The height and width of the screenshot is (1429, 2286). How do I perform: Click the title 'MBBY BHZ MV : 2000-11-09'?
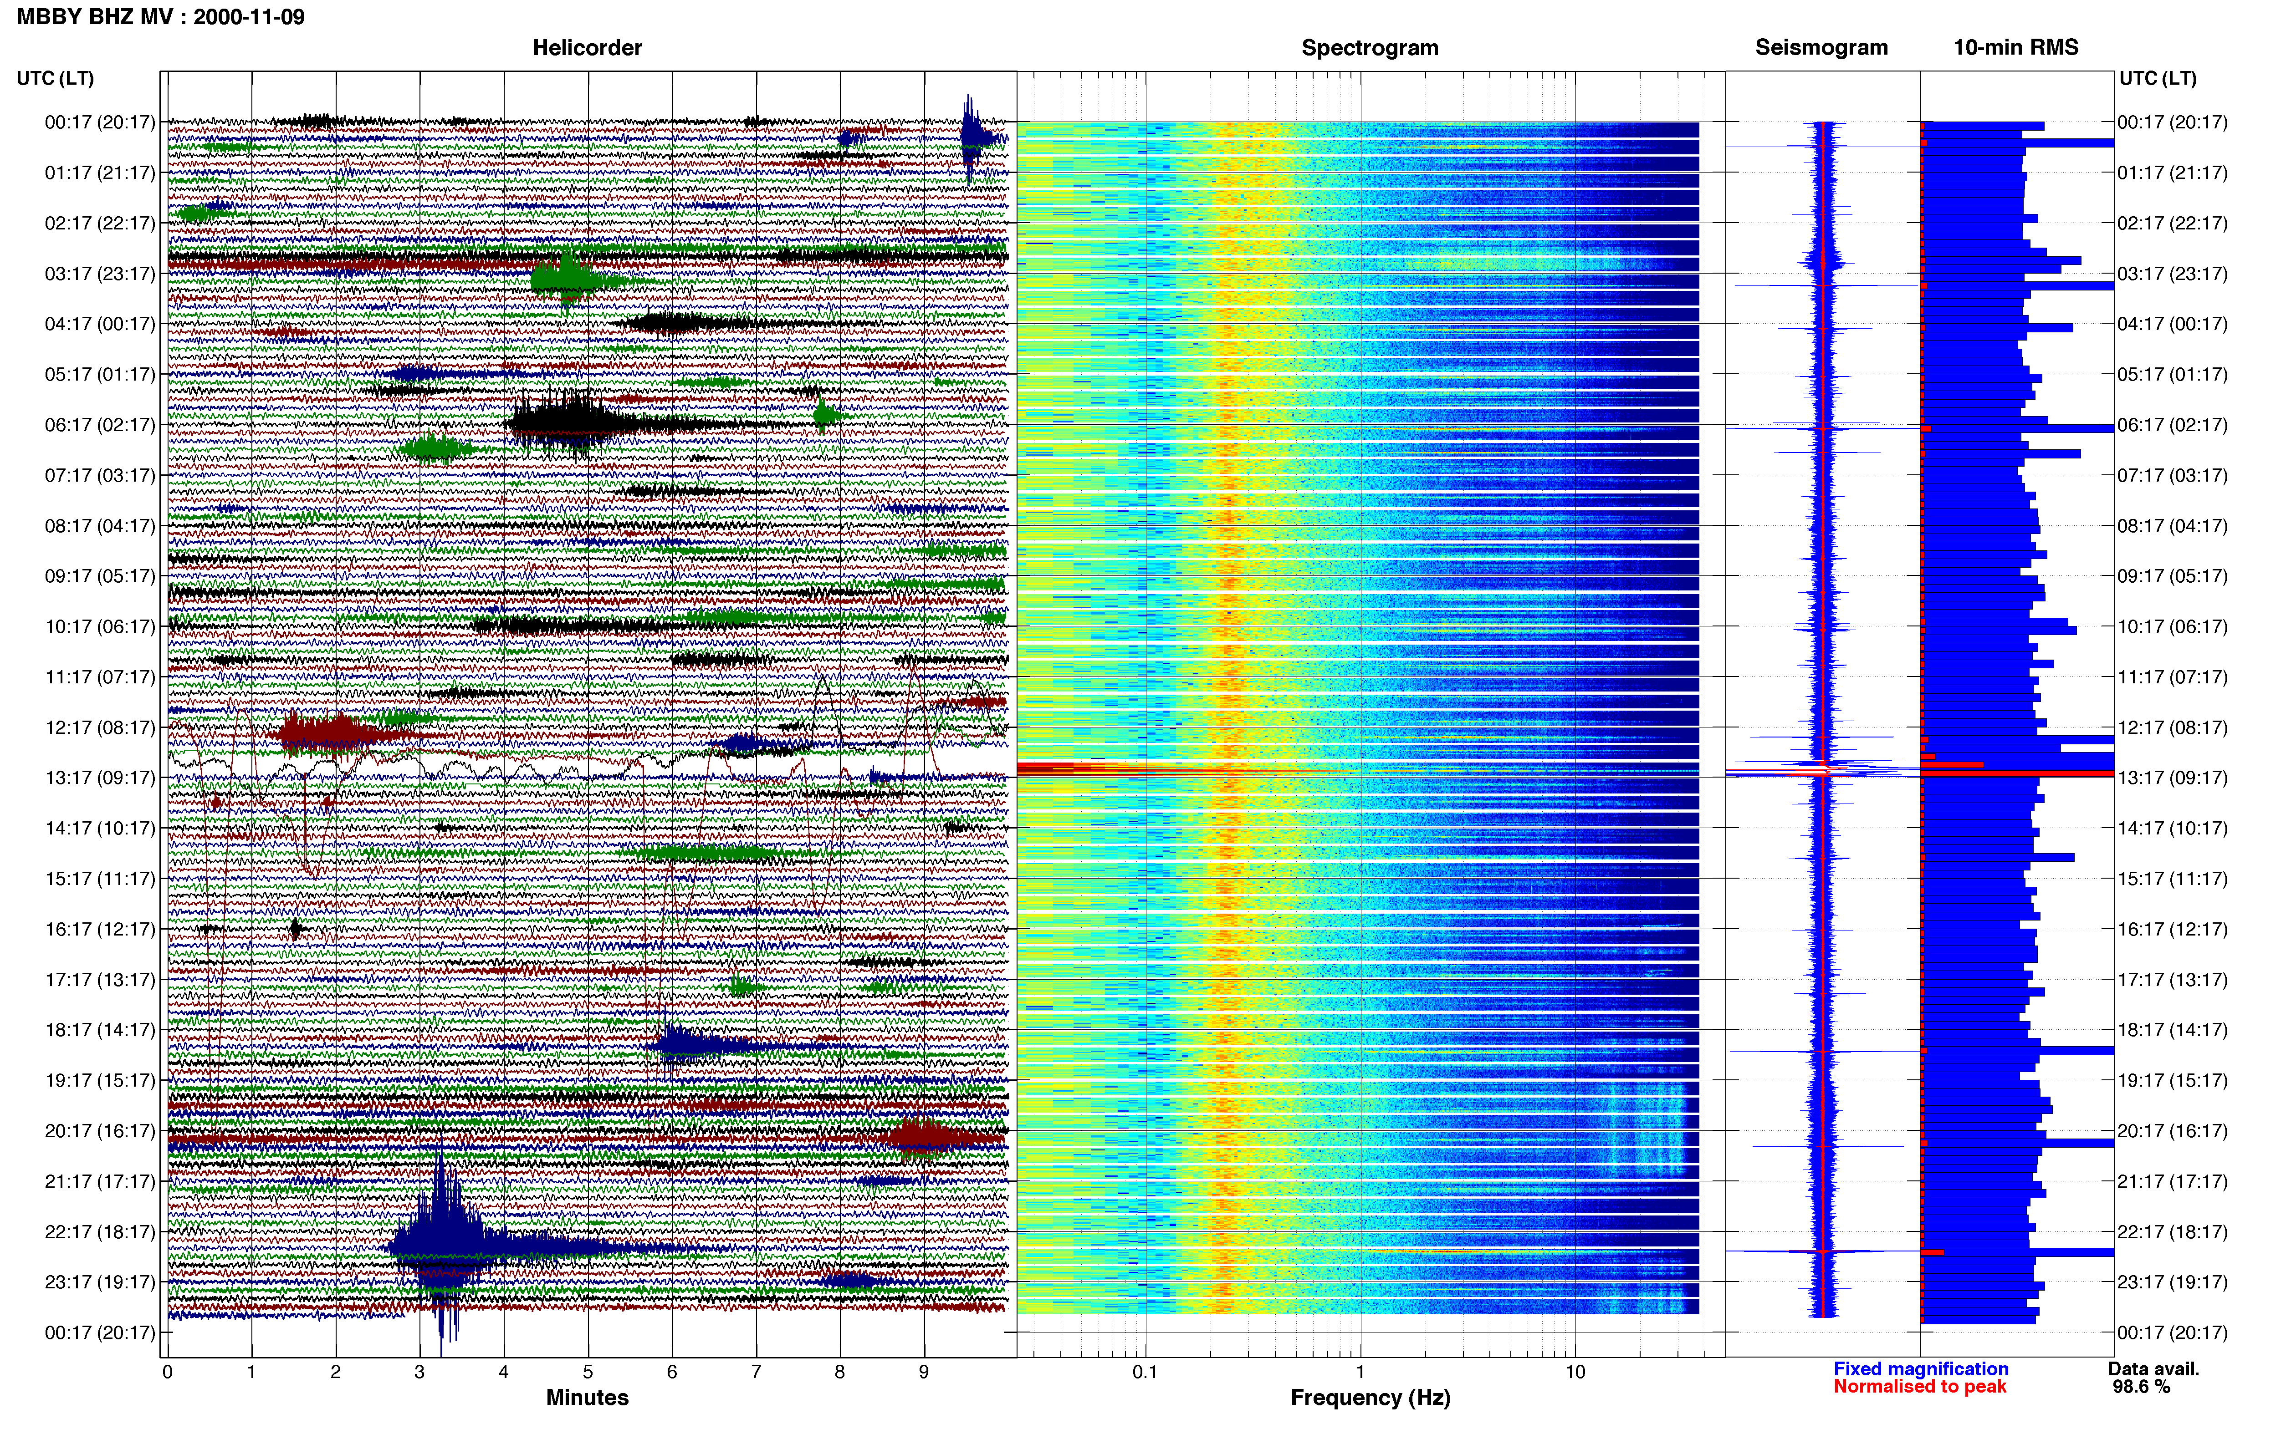[161, 16]
